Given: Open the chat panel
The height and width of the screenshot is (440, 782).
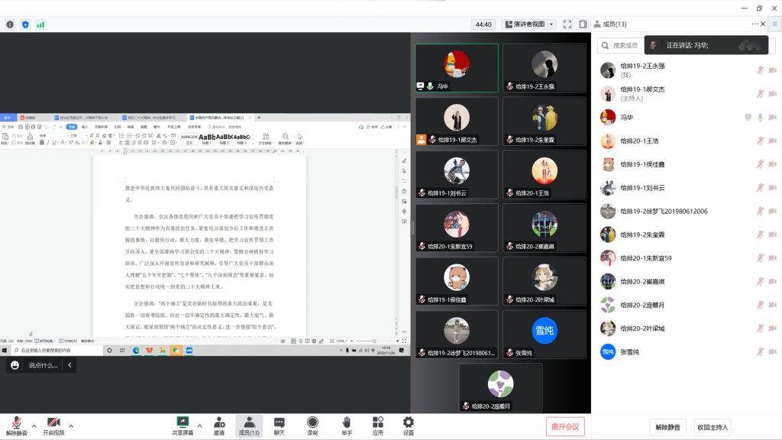Looking at the screenshot, I should point(280,422).
